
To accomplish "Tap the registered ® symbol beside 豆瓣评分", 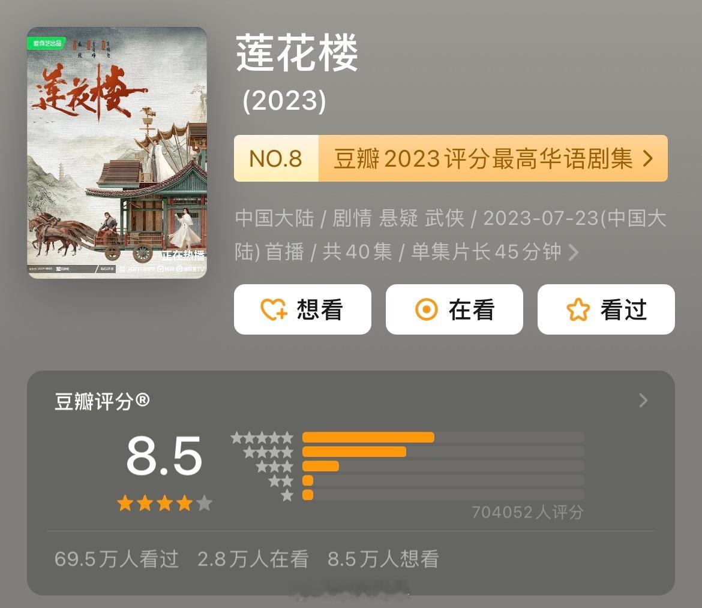I will coord(142,399).
